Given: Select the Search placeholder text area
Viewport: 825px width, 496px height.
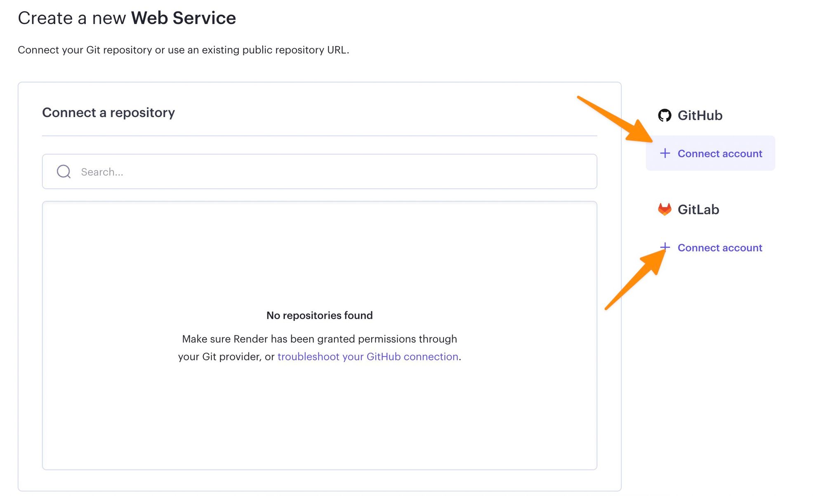Looking at the screenshot, I should (101, 171).
